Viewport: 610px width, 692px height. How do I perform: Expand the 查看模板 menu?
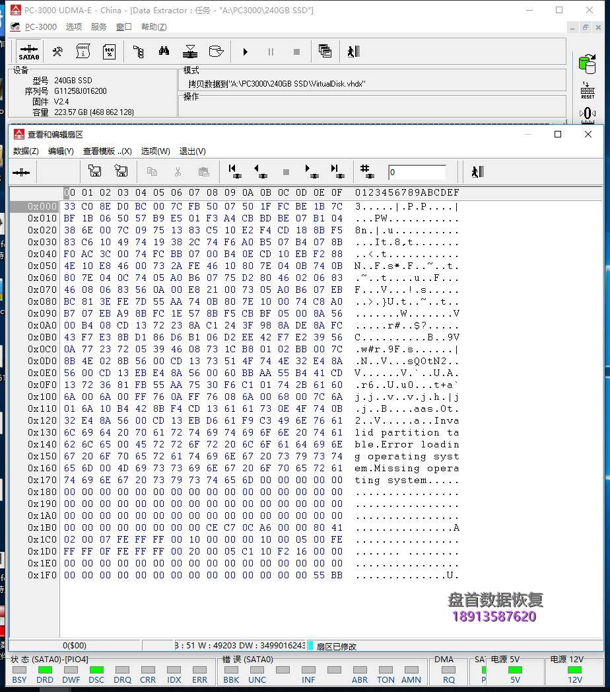tap(107, 151)
